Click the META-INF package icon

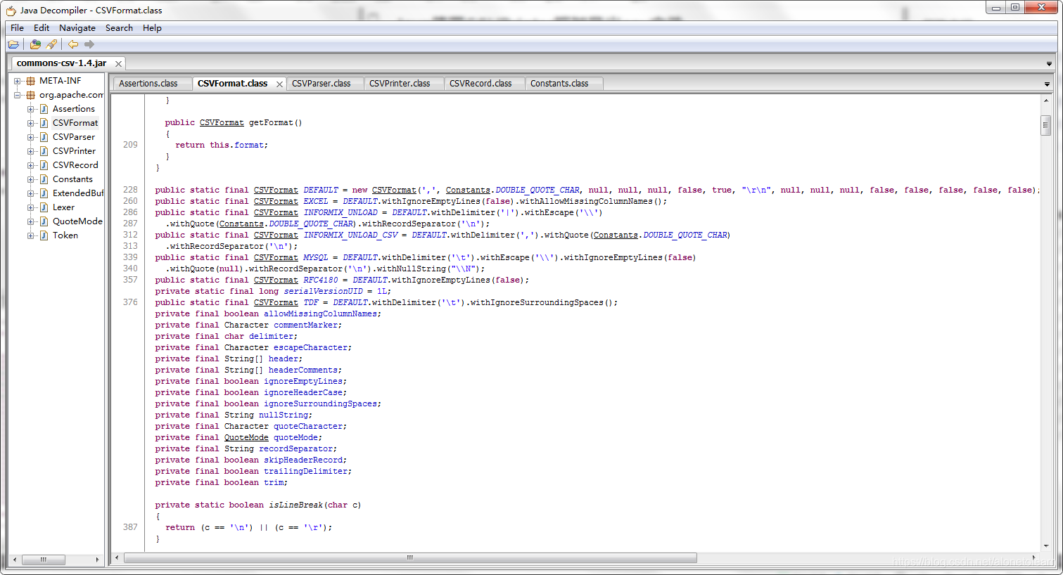[31, 81]
